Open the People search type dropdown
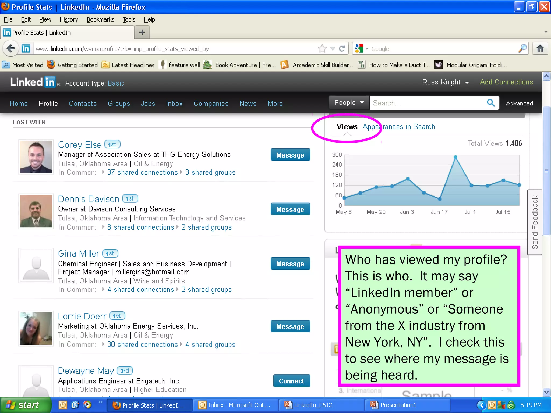The width and height of the screenshot is (551, 413). tap(349, 102)
